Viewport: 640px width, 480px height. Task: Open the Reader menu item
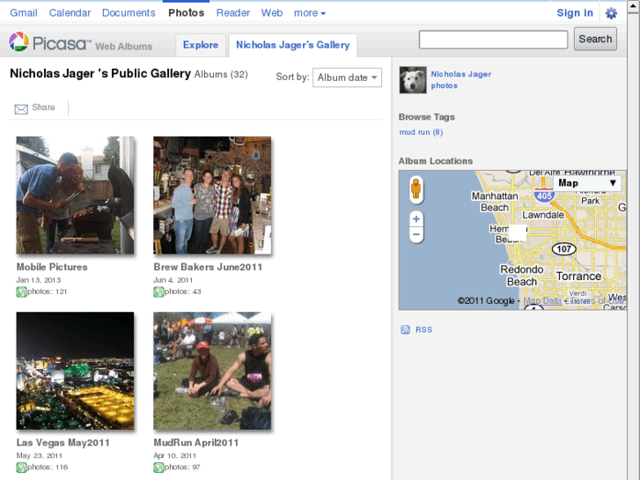[x=232, y=13]
